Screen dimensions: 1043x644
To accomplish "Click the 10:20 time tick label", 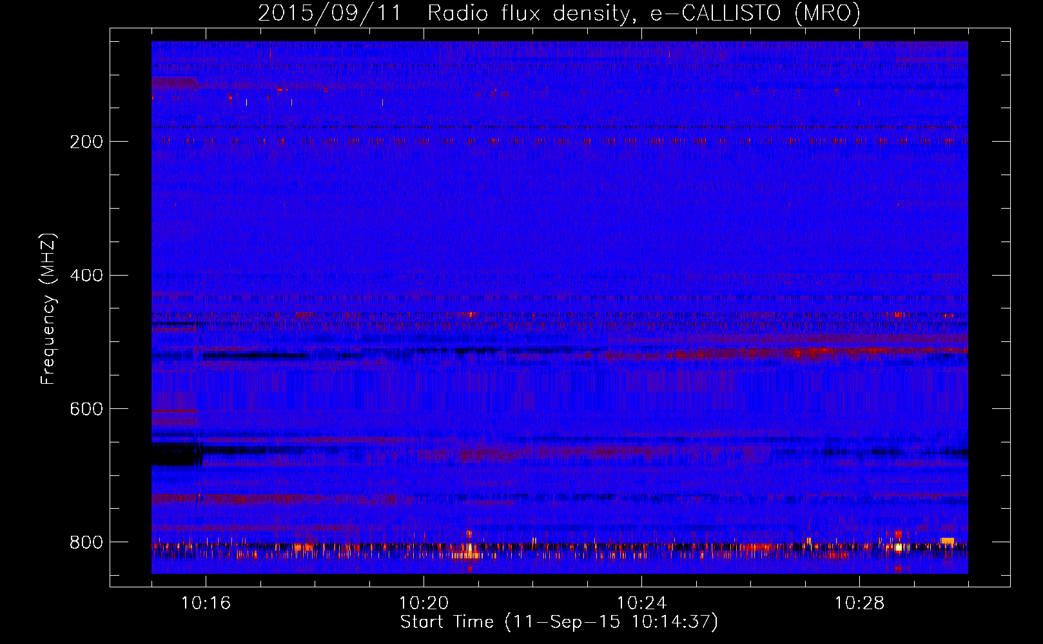I will point(424,603).
